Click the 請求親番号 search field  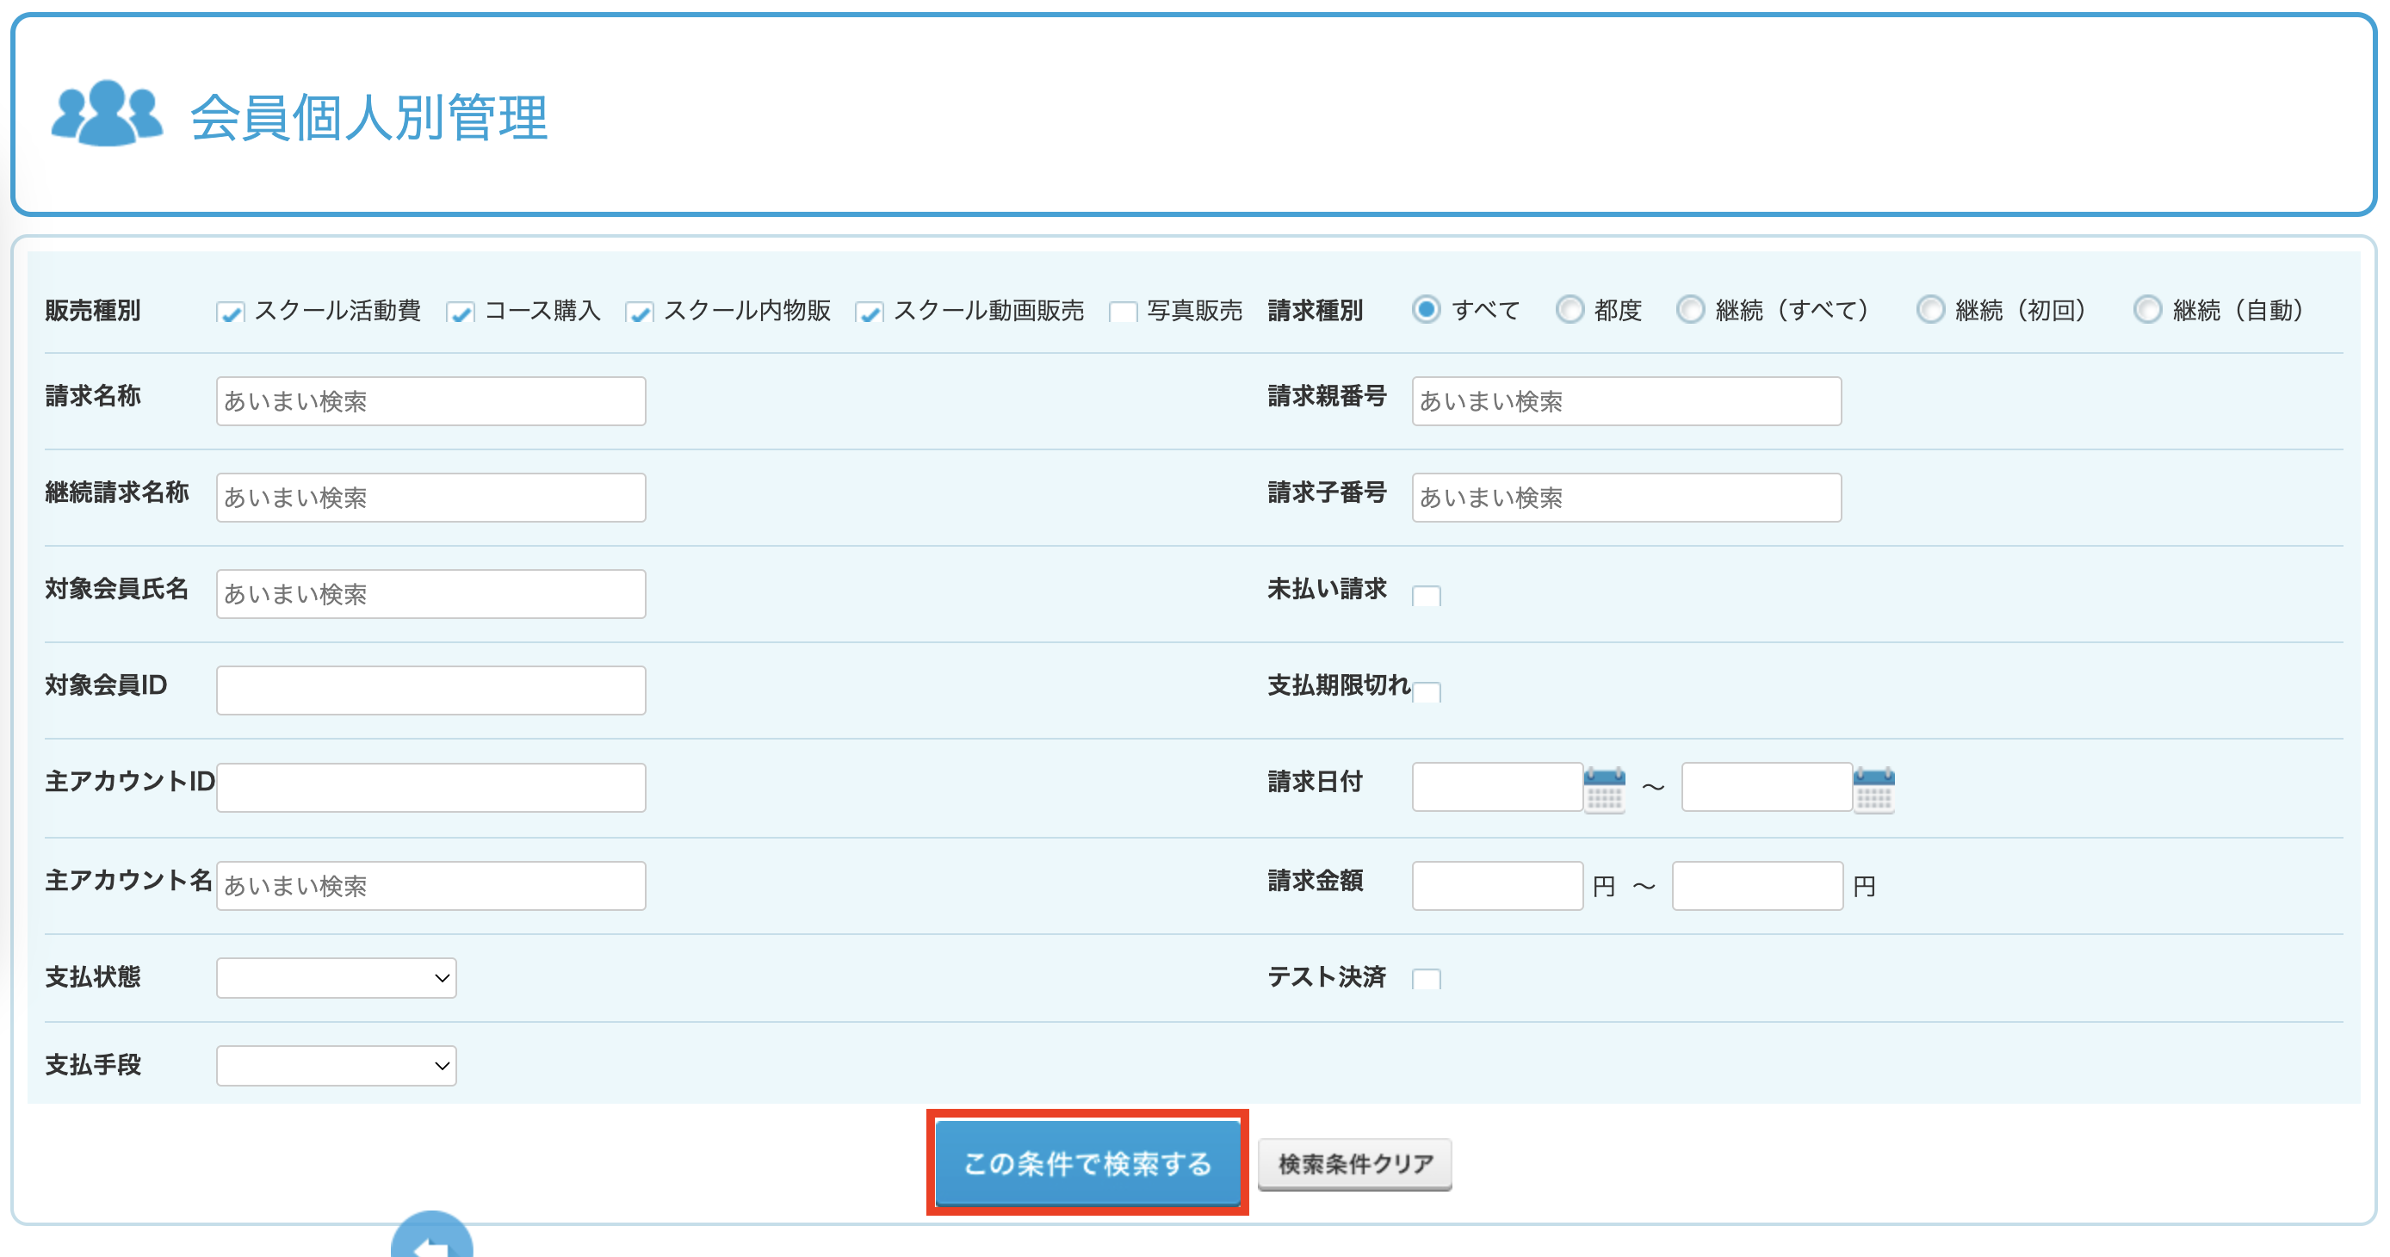coord(1626,400)
